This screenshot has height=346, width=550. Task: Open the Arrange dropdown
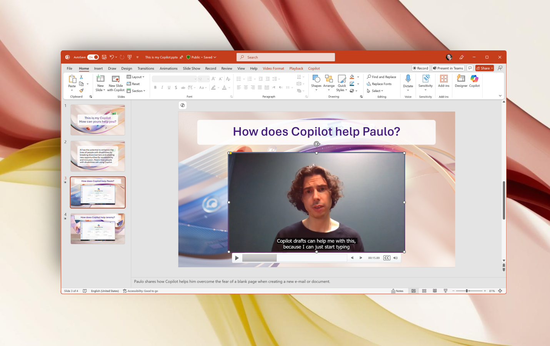tap(329, 83)
